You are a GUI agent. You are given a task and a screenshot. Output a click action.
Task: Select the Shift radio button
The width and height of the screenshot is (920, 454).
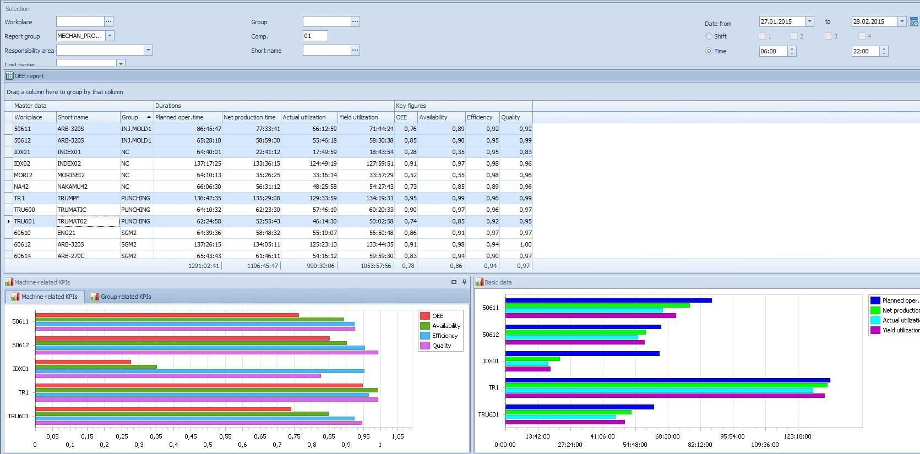709,36
